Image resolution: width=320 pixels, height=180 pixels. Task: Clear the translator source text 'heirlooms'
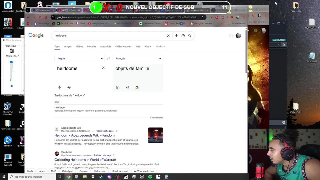point(103,68)
